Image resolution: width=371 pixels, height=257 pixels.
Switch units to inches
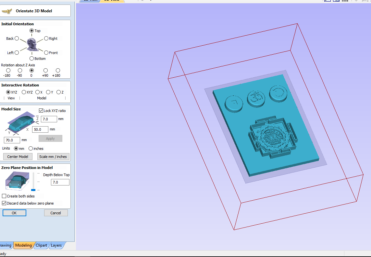[x=31, y=148]
